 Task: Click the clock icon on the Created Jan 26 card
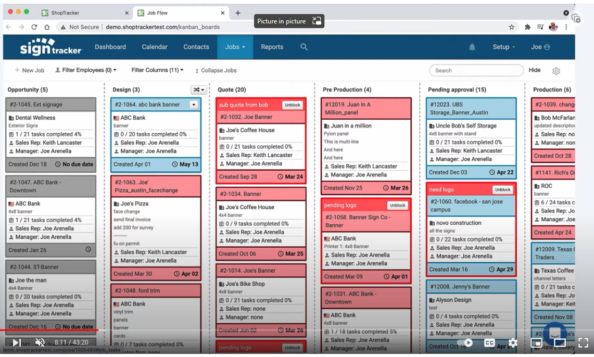tap(89, 249)
